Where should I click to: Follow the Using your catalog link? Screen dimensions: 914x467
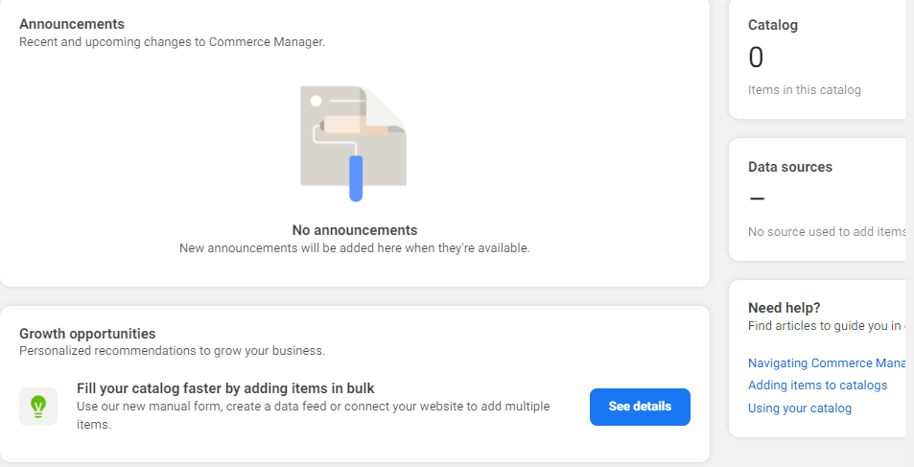pyautogui.click(x=799, y=409)
